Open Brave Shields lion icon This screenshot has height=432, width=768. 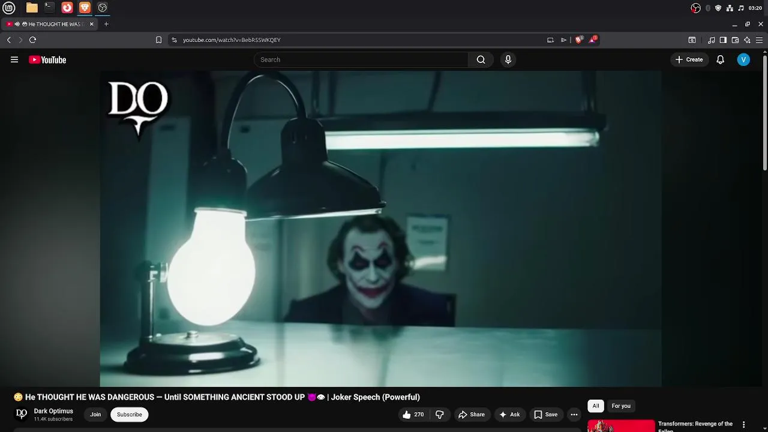click(579, 40)
